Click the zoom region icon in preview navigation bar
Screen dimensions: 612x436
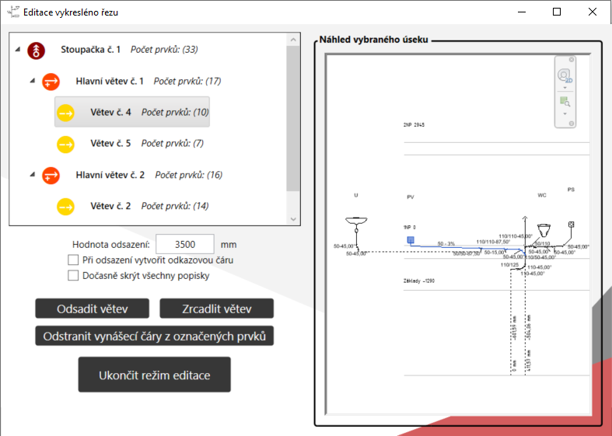click(x=565, y=102)
